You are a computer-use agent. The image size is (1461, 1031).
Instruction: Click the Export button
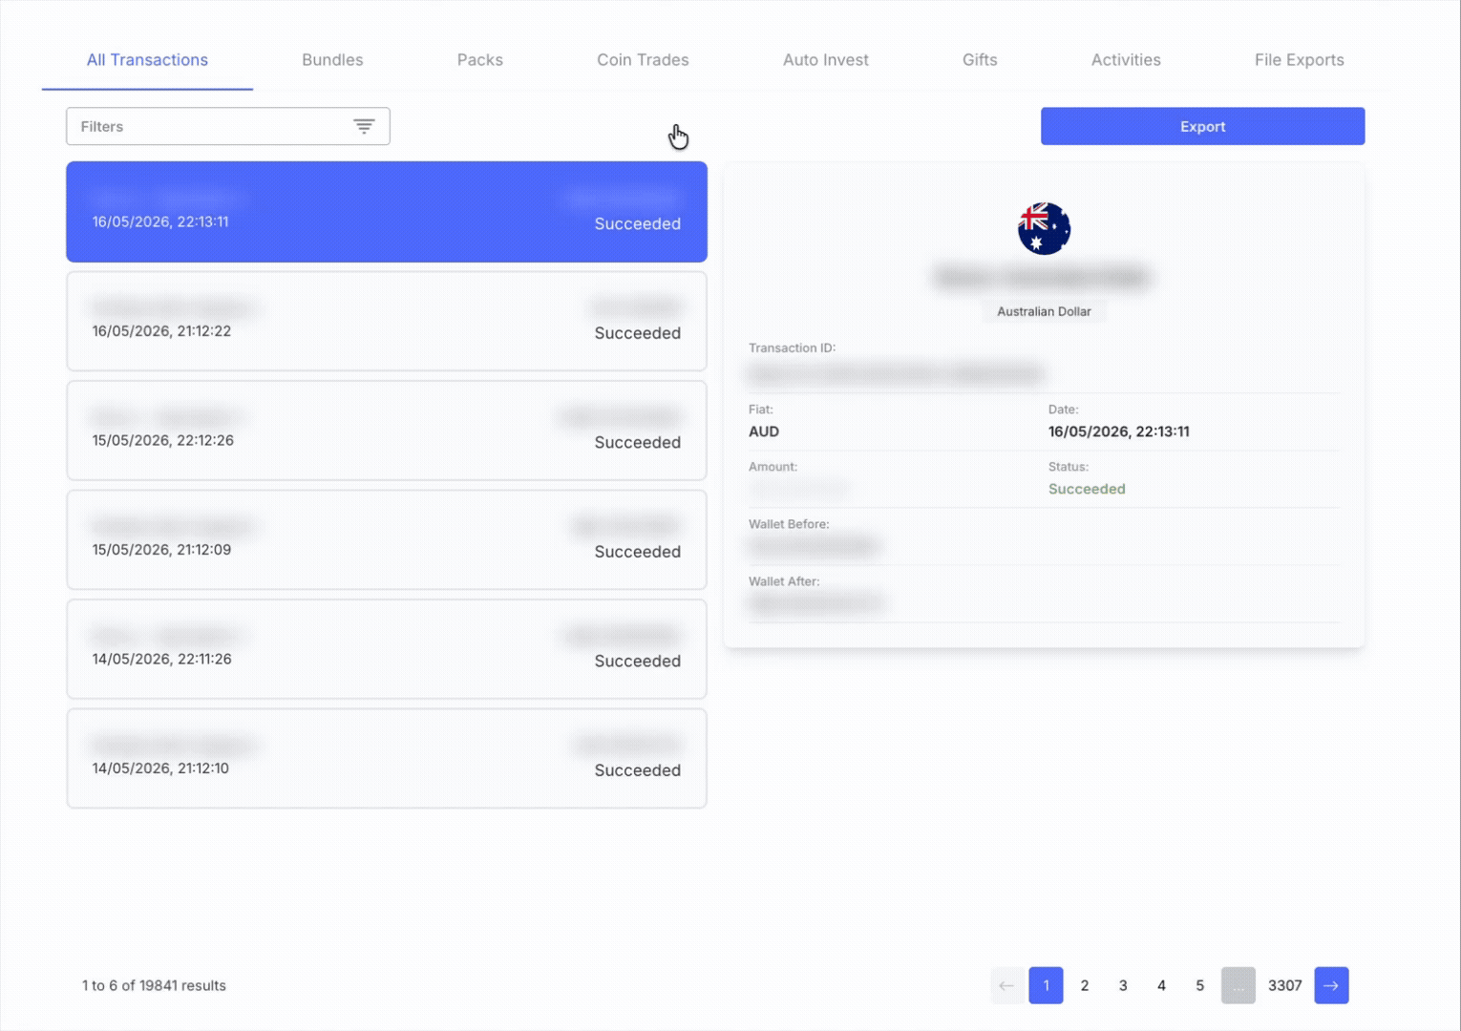(1202, 126)
